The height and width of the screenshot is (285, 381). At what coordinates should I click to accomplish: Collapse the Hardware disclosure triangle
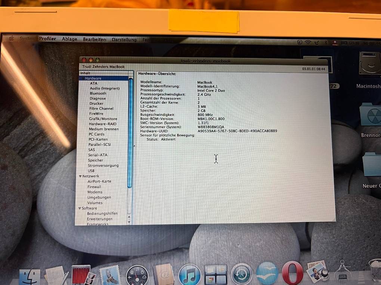(x=83, y=78)
